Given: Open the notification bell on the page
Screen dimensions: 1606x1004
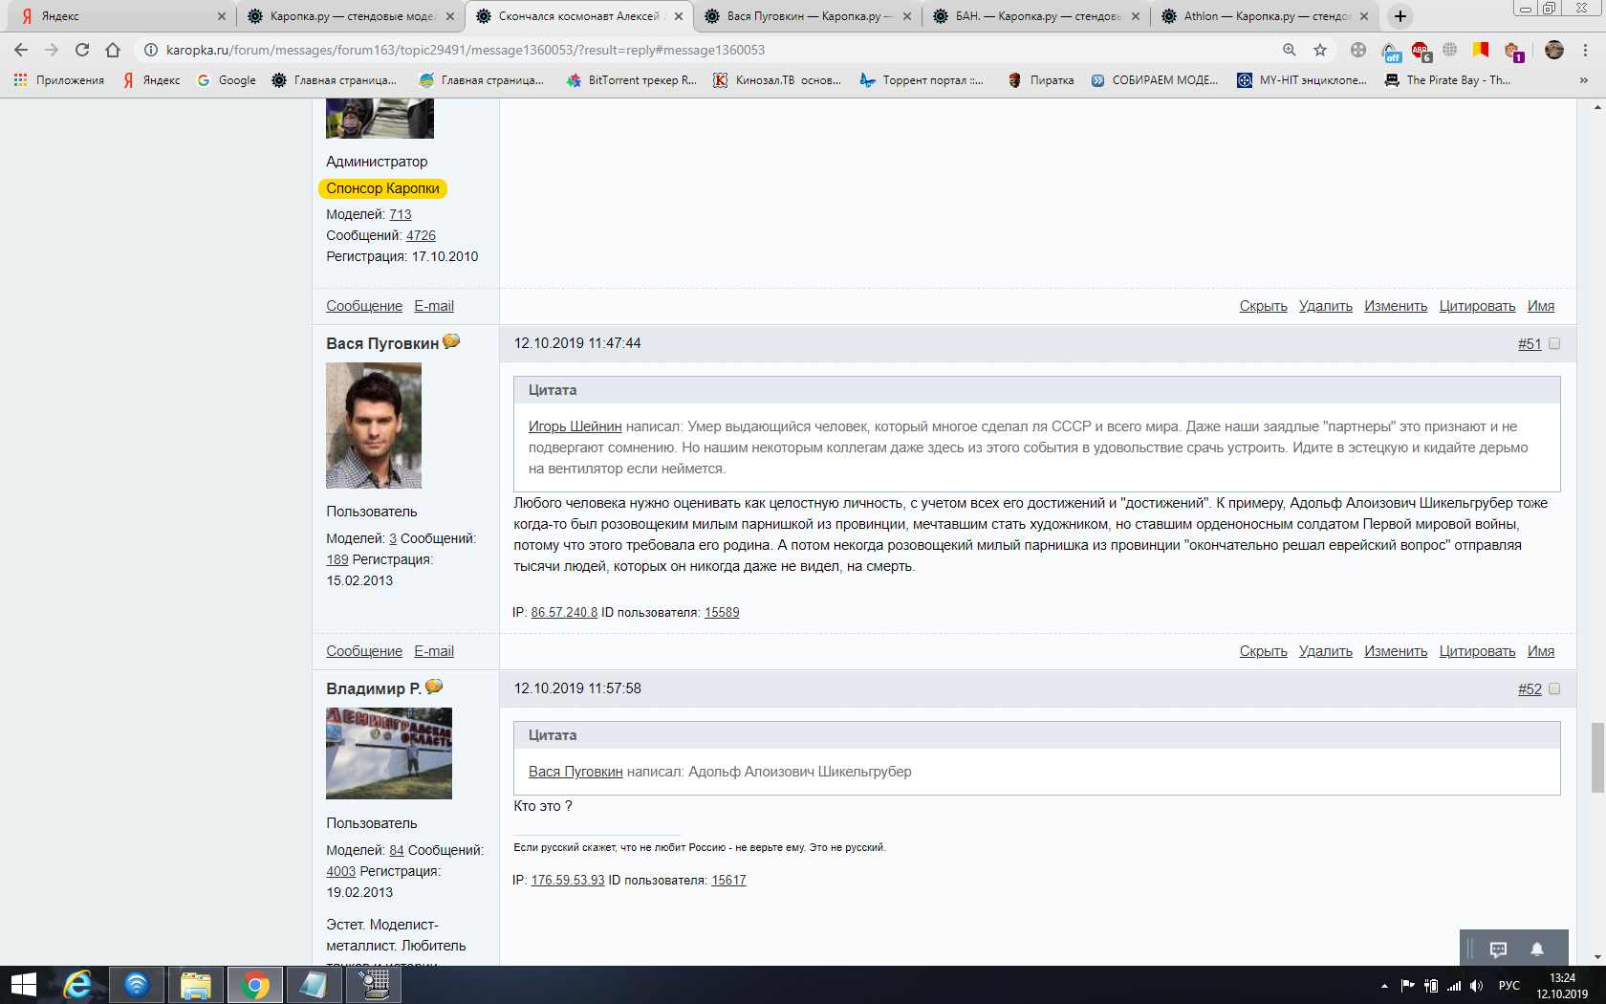Looking at the screenshot, I should pos(1537,949).
